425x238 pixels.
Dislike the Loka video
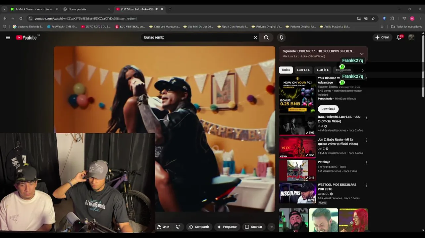[178, 227]
